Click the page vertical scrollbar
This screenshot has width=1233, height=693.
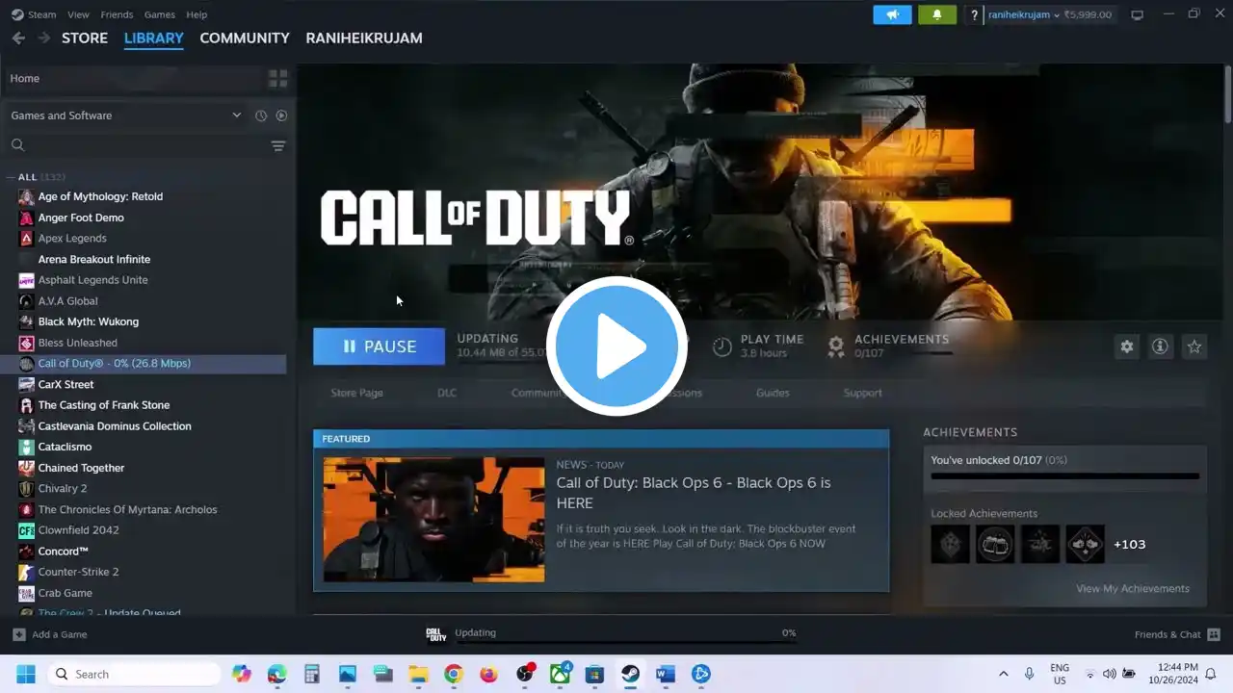[1227, 96]
